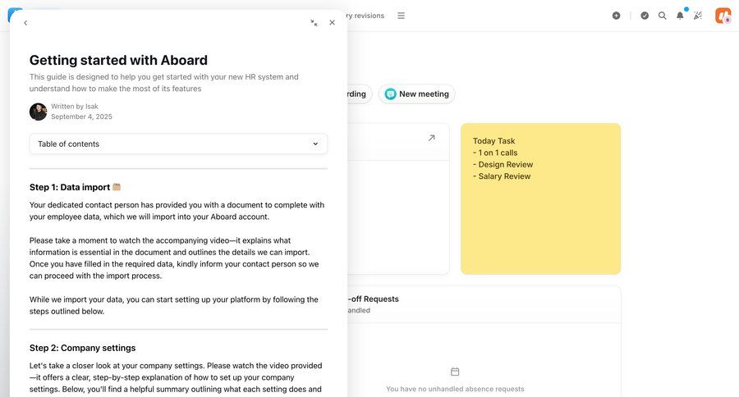This screenshot has height=397, width=739.
Task: Select the 'Step 2: Company settings' heading
Action: pos(82,348)
